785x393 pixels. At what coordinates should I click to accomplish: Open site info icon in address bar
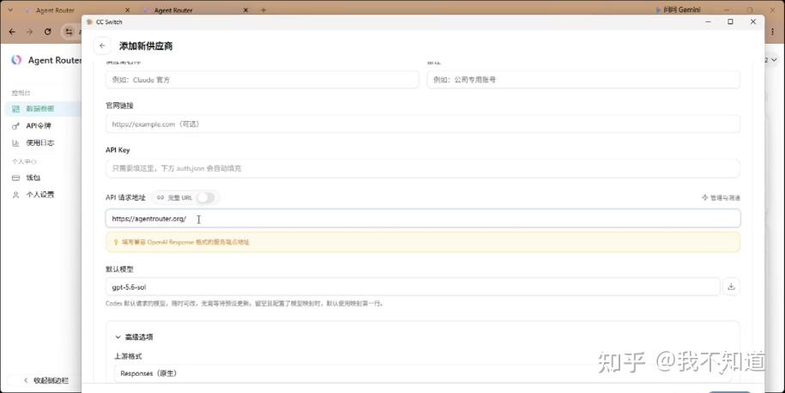tap(69, 32)
